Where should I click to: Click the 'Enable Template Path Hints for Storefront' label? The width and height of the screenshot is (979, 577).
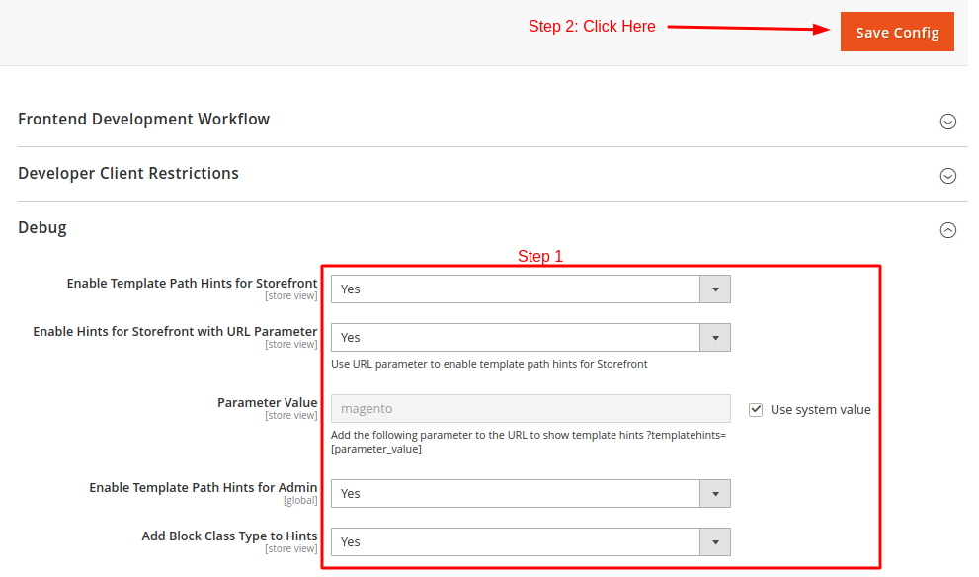[192, 283]
